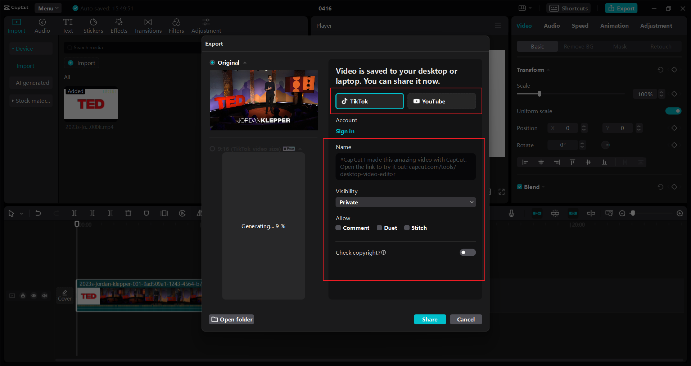The image size is (691, 366).
Task: Open the Menu dropdown in the title bar
Action: click(48, 8)
